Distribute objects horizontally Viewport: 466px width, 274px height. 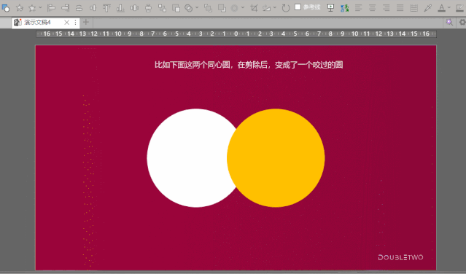click(135, 8)
